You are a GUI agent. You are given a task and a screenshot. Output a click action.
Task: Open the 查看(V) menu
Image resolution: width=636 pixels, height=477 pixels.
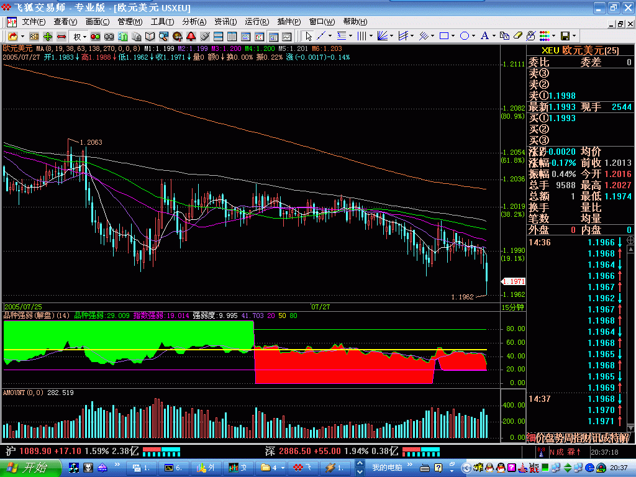[x=65, y=22]
